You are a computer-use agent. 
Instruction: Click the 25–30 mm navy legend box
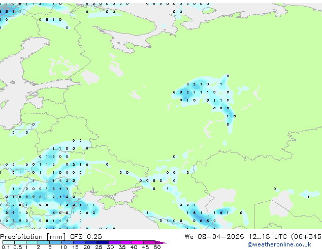[103, 242]
